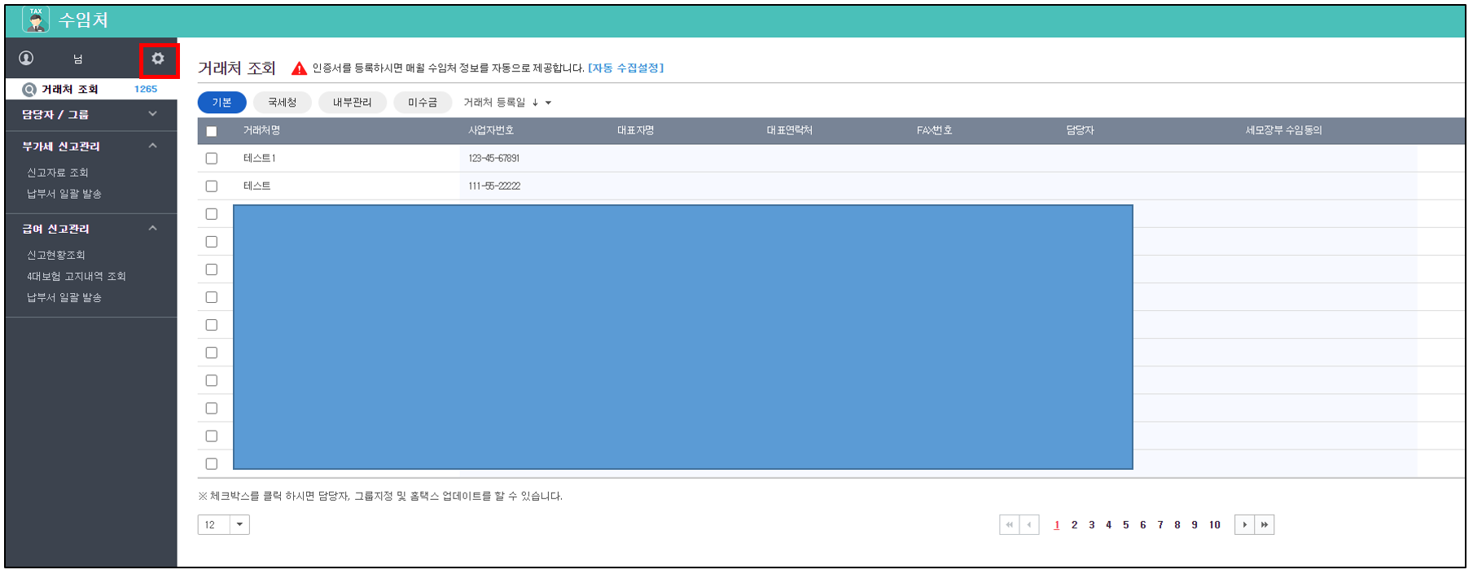Go to the first page arrow

point(1009,525)
